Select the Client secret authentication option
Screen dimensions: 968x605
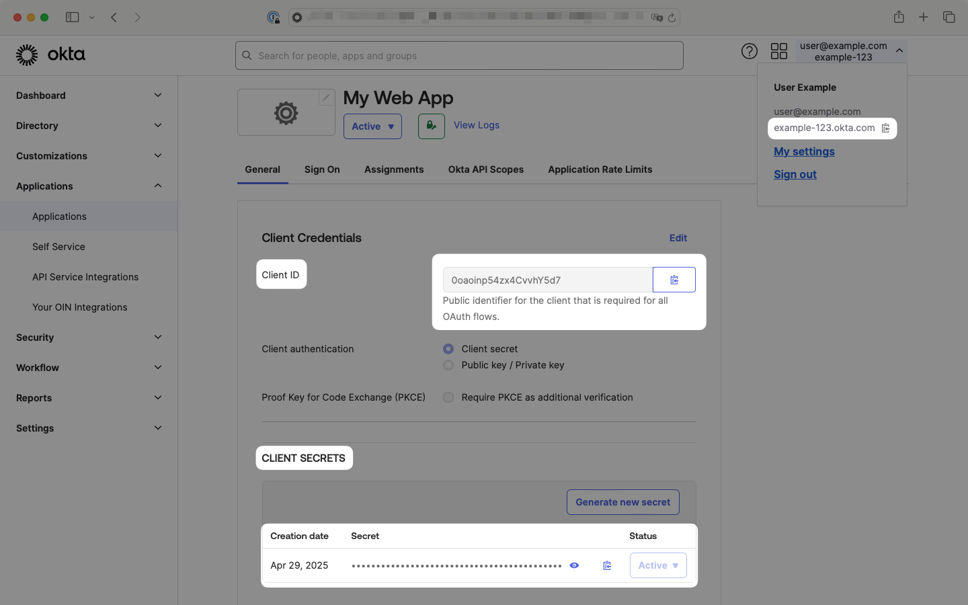coord(448,349)
